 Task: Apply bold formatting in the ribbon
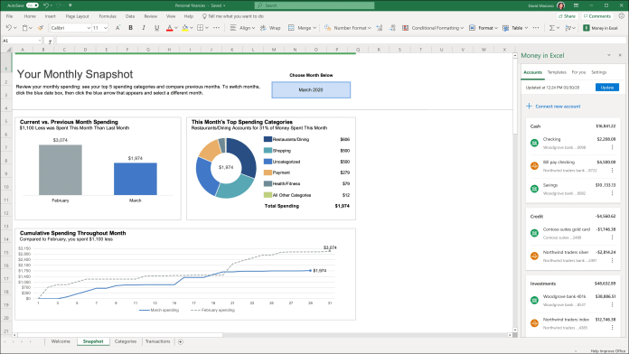pyautogui.click(x=130, y=28)
